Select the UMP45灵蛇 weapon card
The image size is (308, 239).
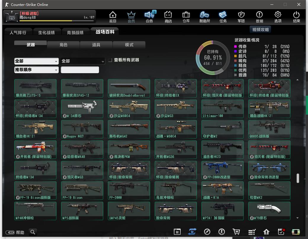pyautogui.click(x=129, y=211)
